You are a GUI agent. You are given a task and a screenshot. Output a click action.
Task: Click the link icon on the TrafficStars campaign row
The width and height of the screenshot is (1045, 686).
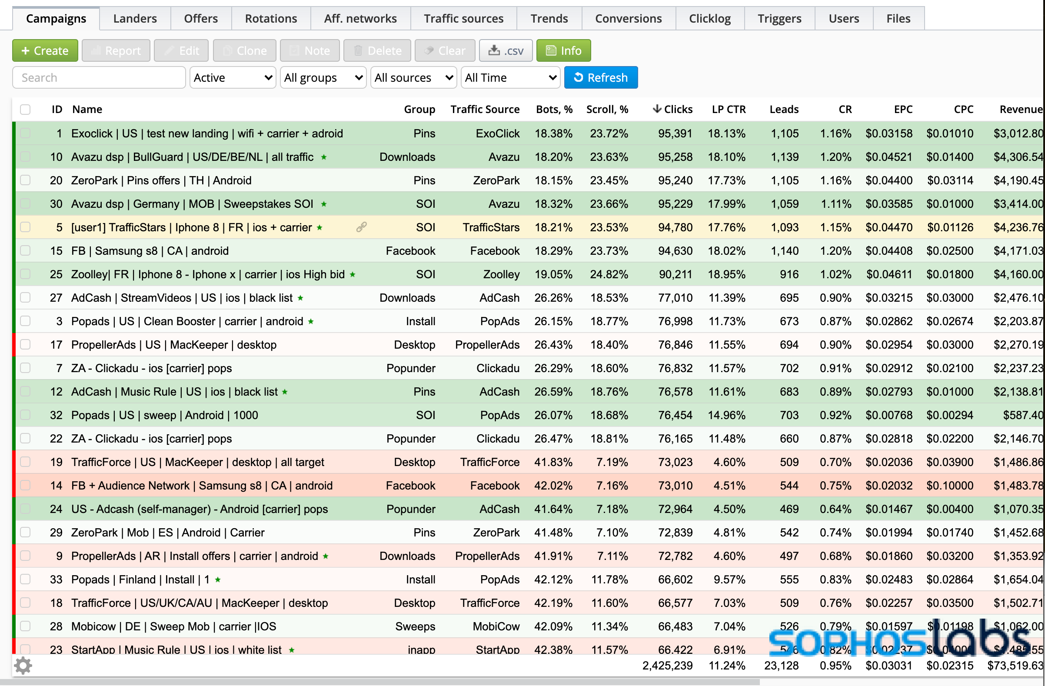click(361, 227)
